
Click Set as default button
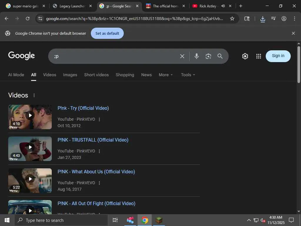[x=107, y=33]
